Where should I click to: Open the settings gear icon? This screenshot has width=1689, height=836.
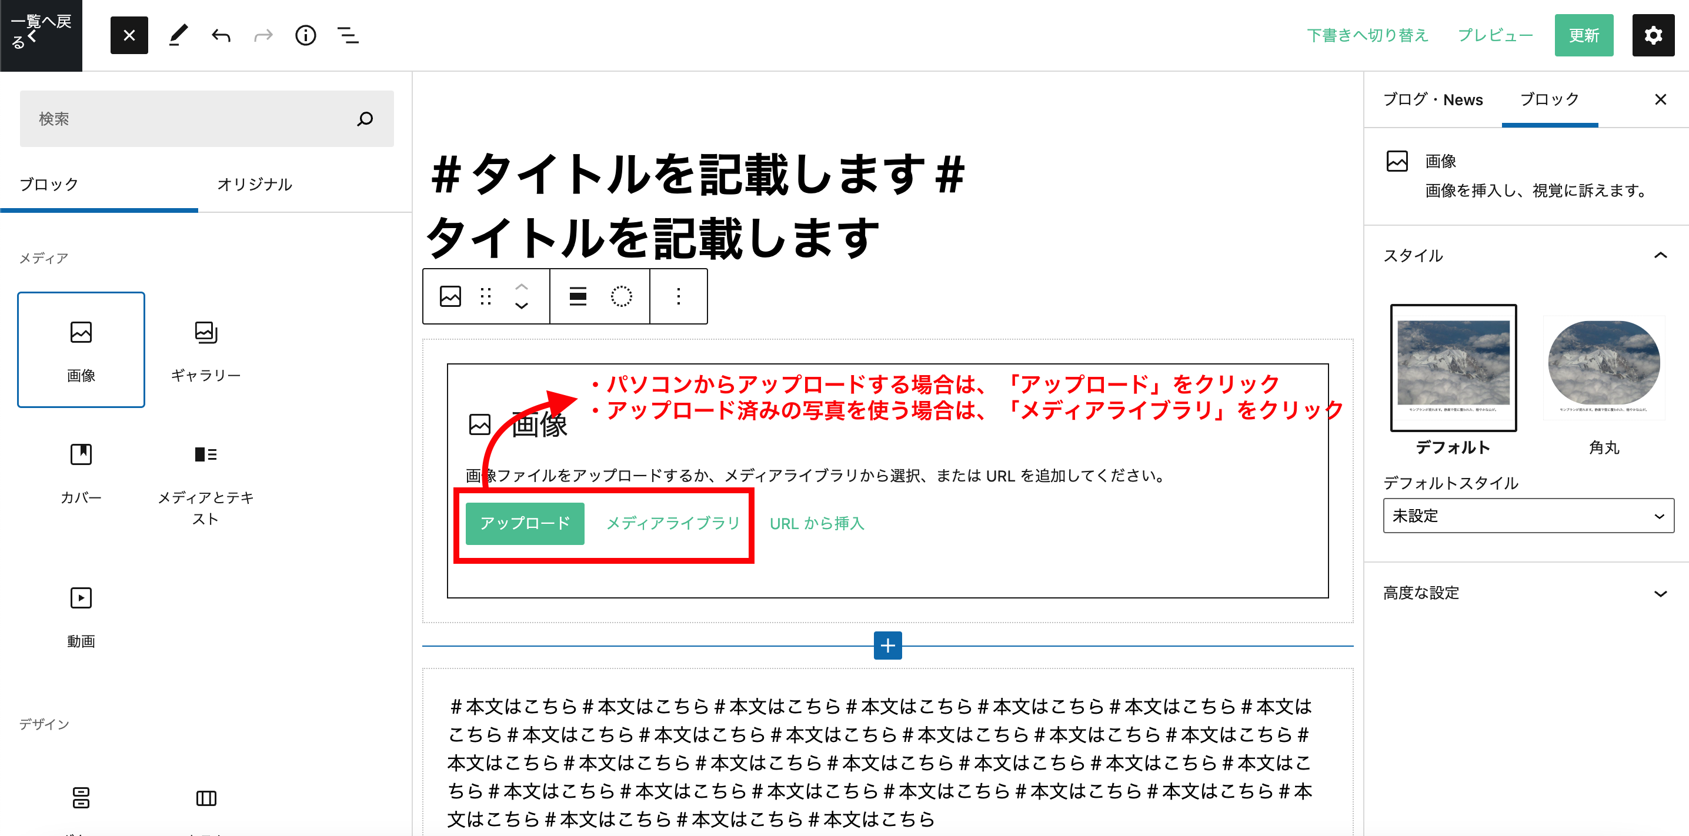(1653, 35)
